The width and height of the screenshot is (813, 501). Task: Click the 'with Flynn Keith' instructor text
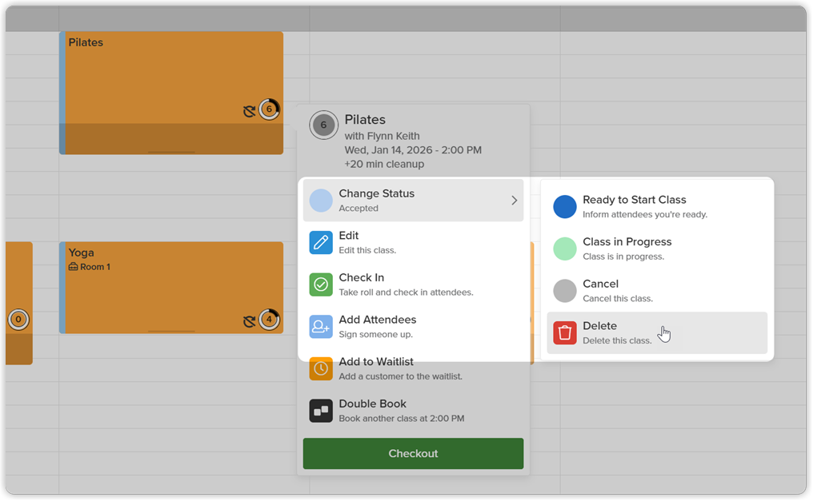(x=382, y=136)
